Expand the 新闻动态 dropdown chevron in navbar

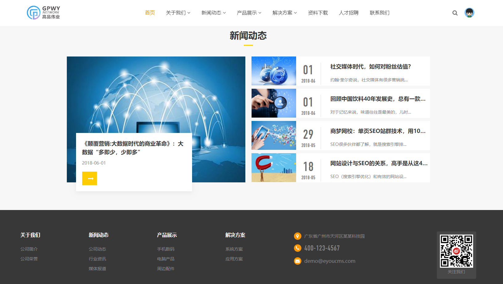click(x=224, y=13)
